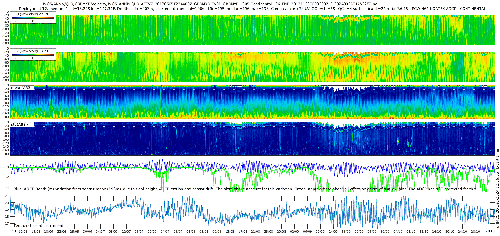The width and height of the screenshot is (500, 236).
Task: Click the 24/07 date tick label
Action: (165, 232)
